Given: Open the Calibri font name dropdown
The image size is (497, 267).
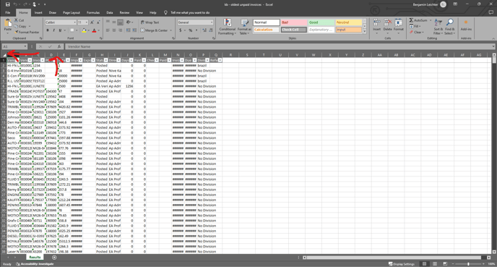Looking at the screenshot, I should [75, 22].
